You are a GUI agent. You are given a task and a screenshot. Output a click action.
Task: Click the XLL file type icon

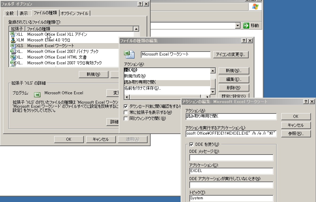[x=13, y=34]
